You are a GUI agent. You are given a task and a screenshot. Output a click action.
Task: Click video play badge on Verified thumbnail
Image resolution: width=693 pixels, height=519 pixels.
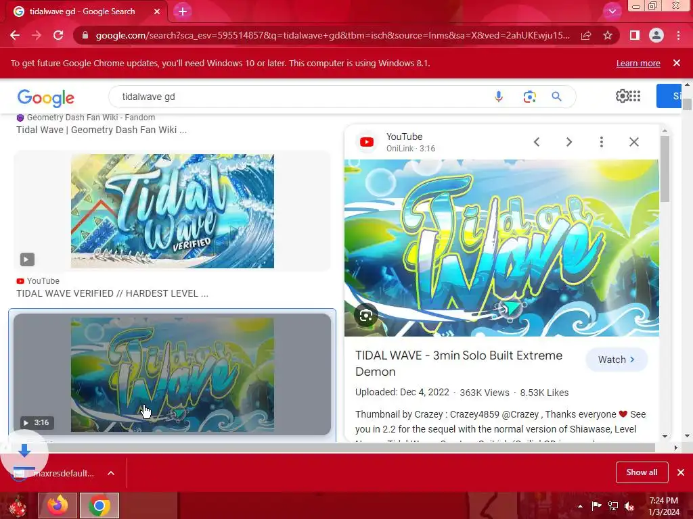(x=27, y=259)
